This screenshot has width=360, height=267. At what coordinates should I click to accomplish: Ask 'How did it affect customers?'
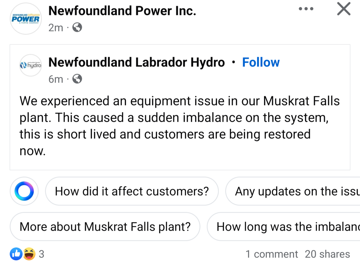click(132, 191)
